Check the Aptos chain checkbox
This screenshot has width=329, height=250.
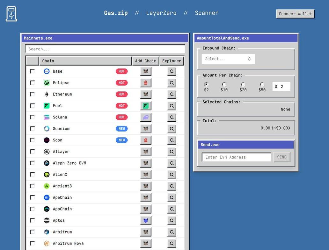click(32, 220)
